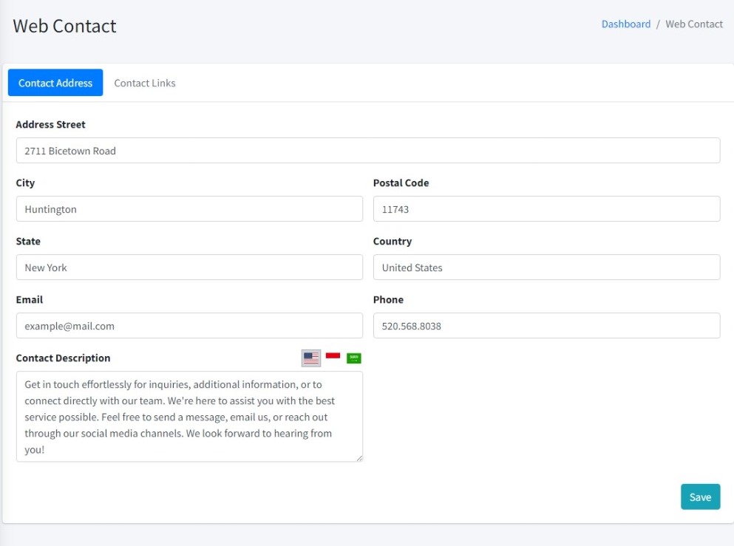Grab the textarea resize handle corner
This screenshot has width=734, height=546.
click(359, 458)
